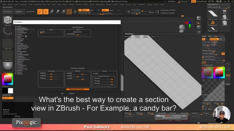234x131 pixels.
Task: Click the Zadd button
Action: coord(105,10)
